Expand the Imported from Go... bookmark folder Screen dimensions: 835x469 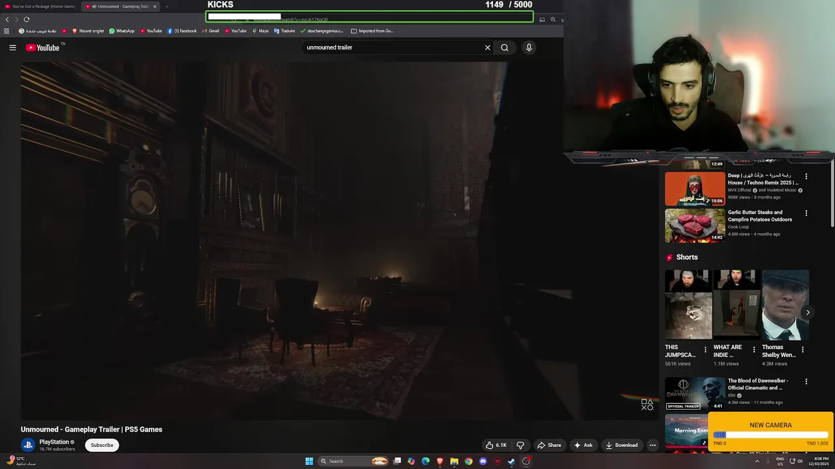pos(372,31)
